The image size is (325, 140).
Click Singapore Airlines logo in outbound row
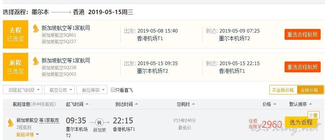36,28
